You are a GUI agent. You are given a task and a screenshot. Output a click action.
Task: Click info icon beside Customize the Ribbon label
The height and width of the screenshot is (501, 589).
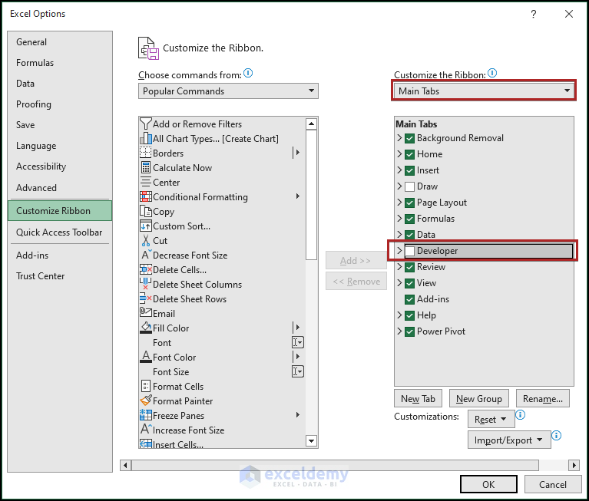coord(492,73)
